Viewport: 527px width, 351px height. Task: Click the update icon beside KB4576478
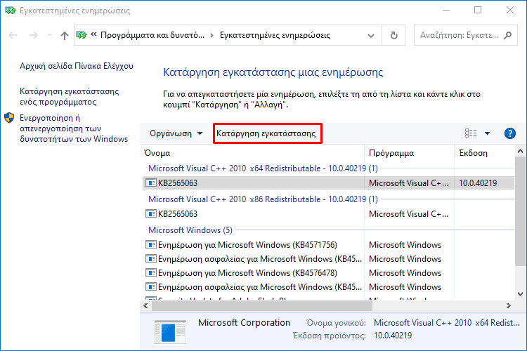coord(150,273)
